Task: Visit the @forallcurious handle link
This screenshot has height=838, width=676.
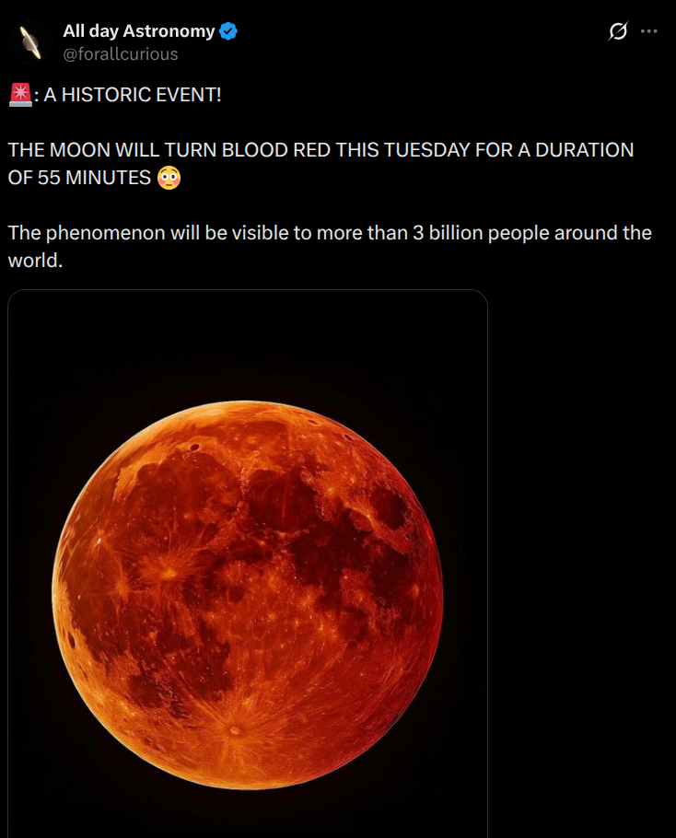Action: 120,53
